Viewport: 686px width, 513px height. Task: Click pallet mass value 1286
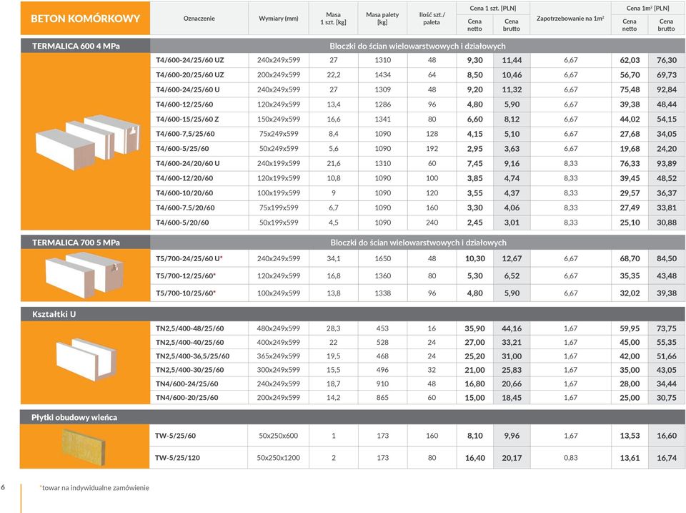tap(382, 104)
